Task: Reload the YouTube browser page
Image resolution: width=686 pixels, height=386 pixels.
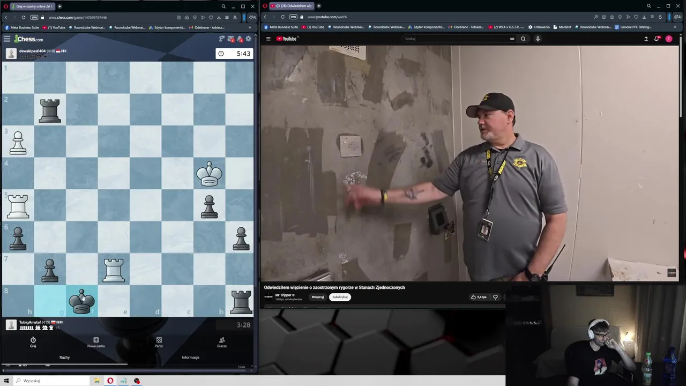Action: pos(282,17)
